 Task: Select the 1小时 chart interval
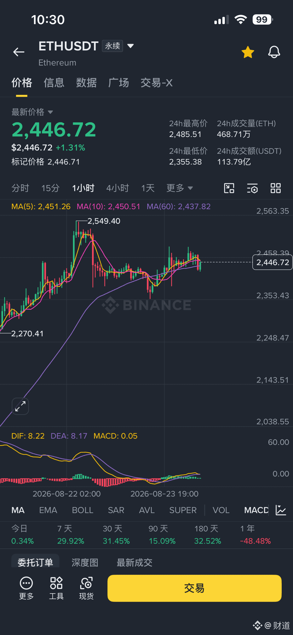click(x=83, y=188)
